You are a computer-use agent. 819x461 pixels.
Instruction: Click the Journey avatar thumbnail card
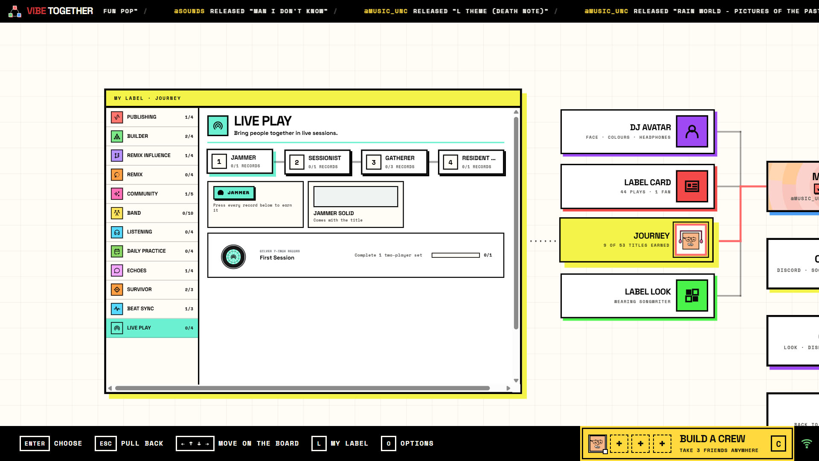tap(691, 240)
